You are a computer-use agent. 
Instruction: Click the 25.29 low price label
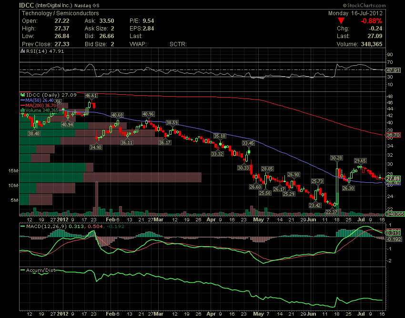289,194
